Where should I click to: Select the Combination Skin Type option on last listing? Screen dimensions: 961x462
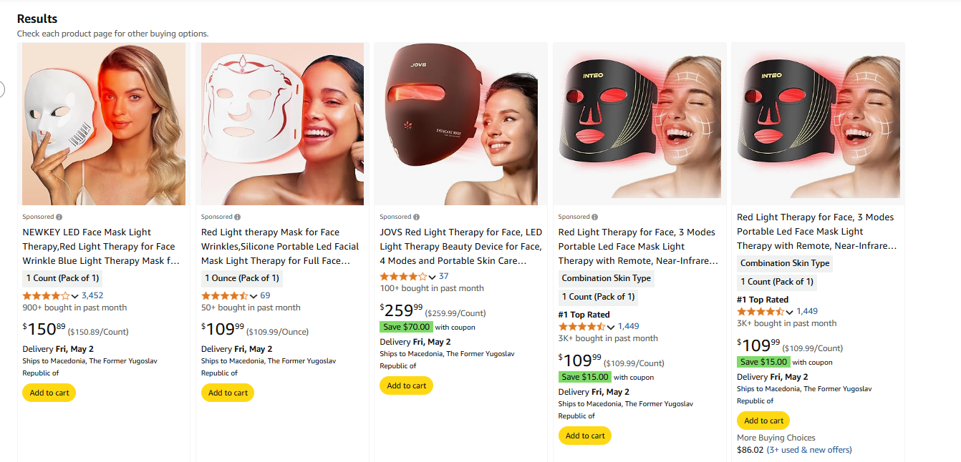(785, 263)
